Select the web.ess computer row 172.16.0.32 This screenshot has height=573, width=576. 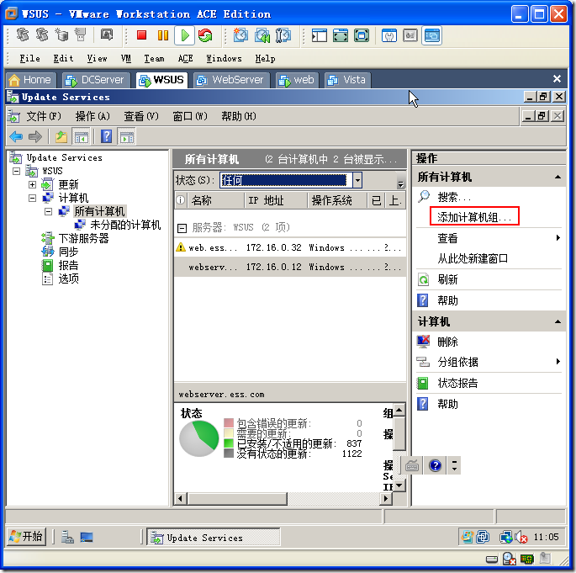290,247
